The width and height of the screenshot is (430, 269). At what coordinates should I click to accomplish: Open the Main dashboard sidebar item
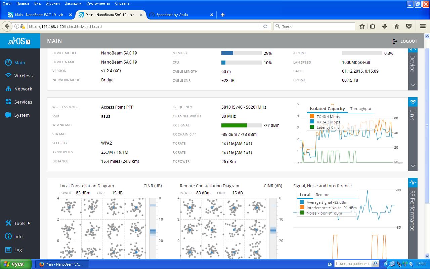(x=20, y=63)
